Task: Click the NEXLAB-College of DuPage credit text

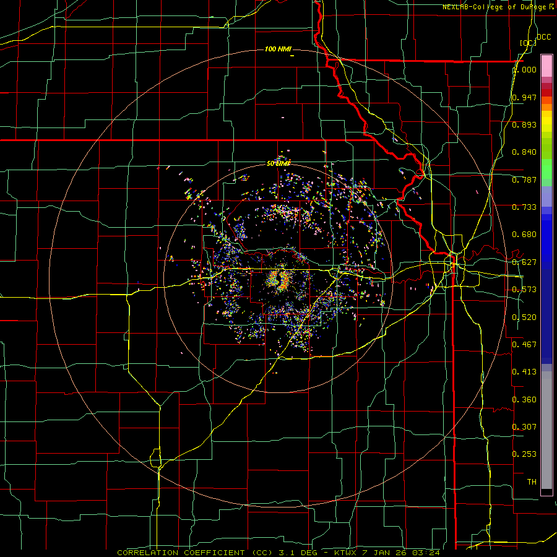Action: 498,7
